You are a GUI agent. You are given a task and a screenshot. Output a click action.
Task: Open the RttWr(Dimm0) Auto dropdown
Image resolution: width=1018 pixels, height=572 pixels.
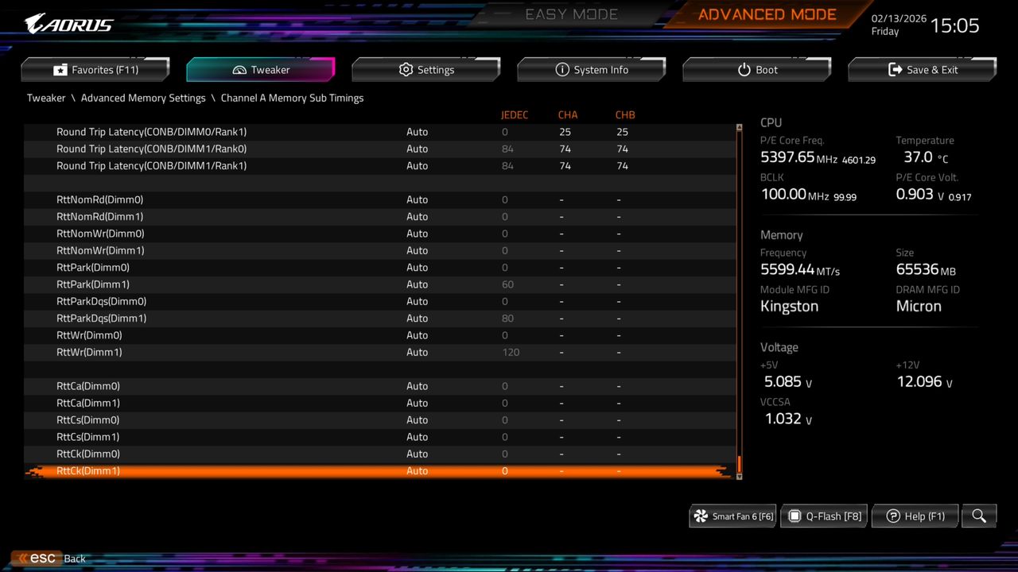[417, 334]
